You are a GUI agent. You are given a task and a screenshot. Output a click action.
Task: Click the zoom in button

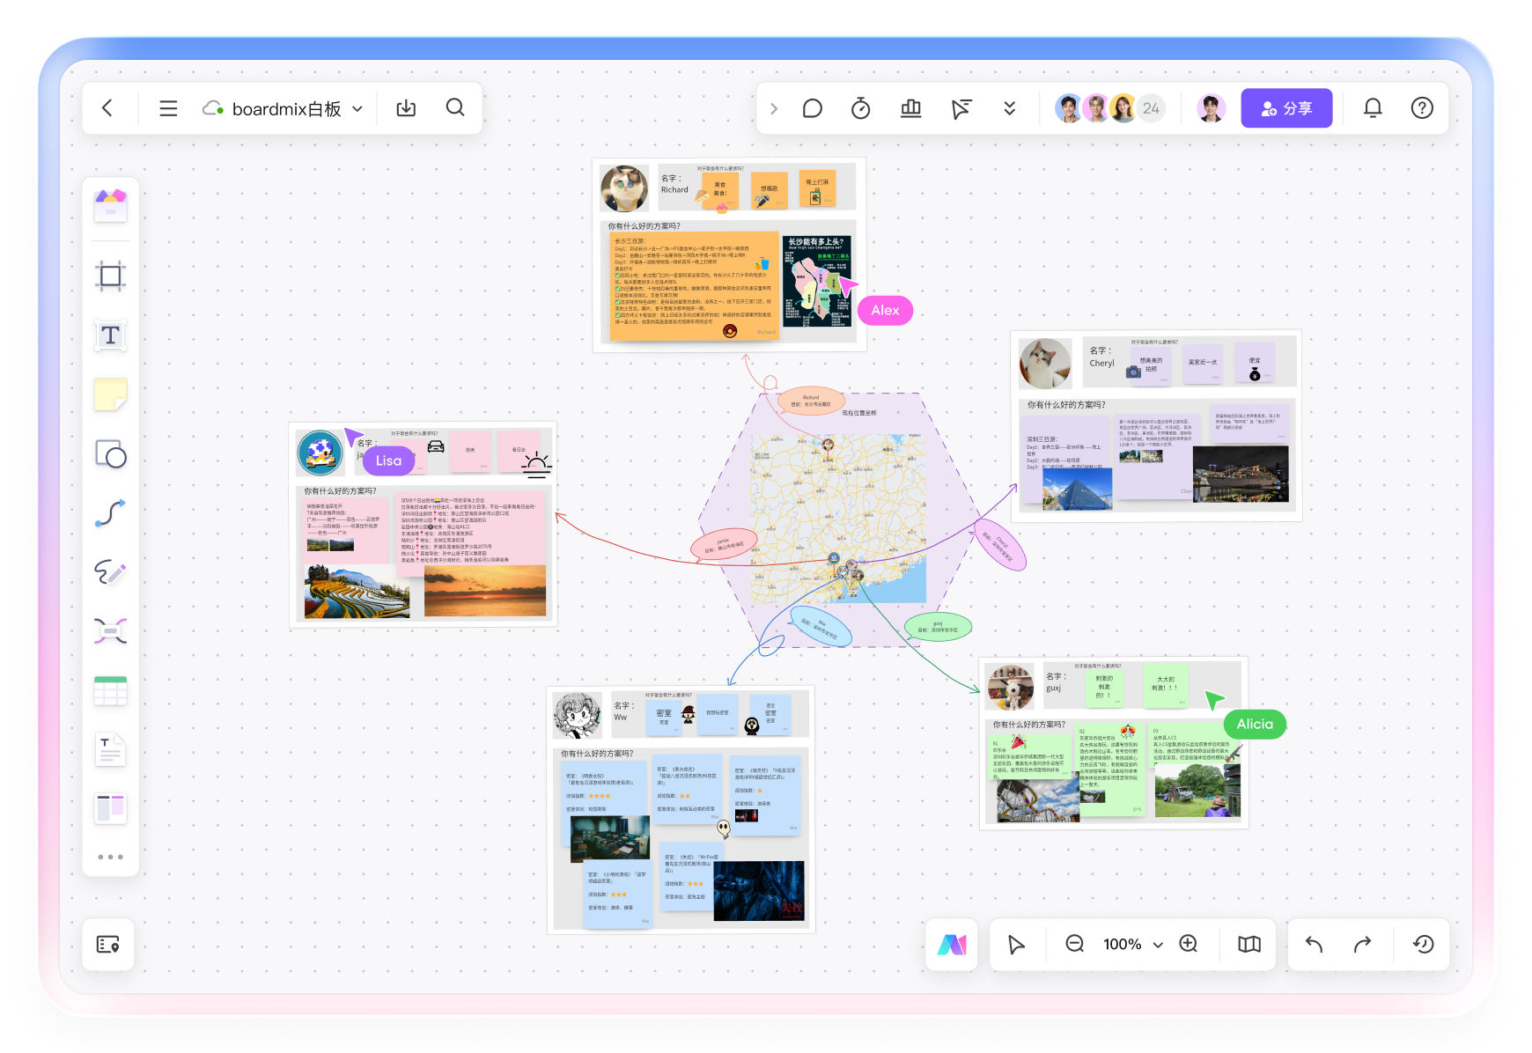point(1189,944)
